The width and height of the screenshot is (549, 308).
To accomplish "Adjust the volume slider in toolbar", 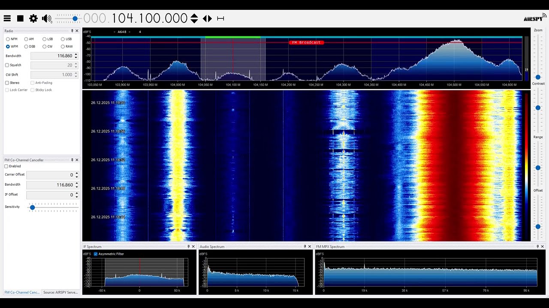I will click(75, 18).
